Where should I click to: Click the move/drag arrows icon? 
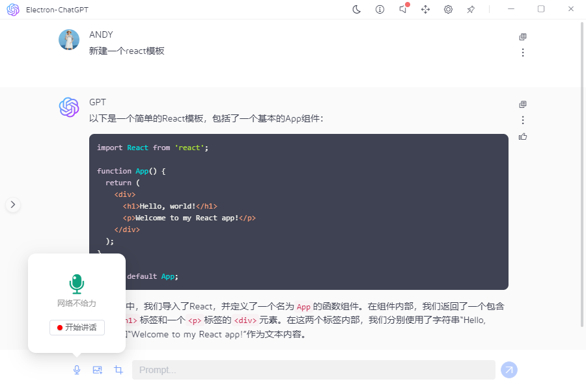pyautogui.click(x=426, y=9)
